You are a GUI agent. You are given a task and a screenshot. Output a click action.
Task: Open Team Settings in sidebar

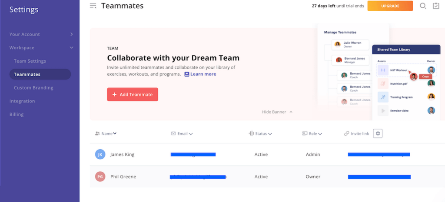30,61
